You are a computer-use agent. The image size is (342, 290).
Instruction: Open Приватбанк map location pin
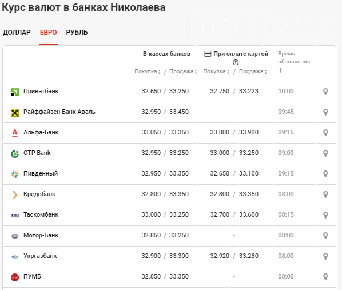click(x=325, y=92)
